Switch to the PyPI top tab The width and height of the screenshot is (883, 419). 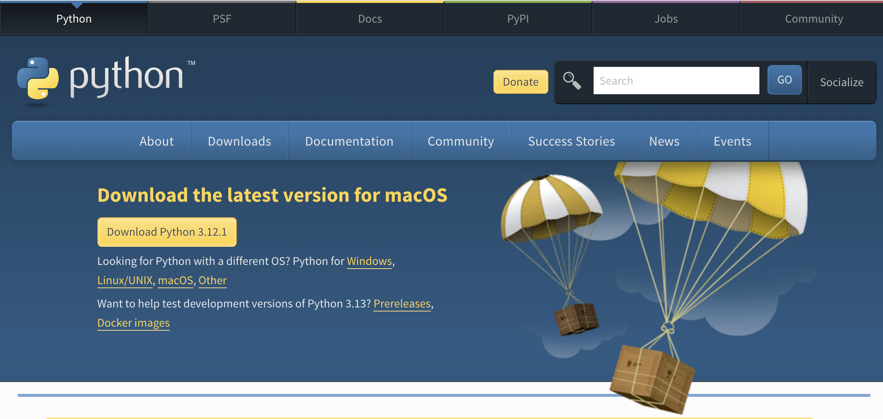click(x=518, y=18)
